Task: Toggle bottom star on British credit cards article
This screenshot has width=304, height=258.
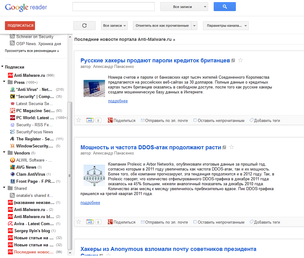Action: 79,120
